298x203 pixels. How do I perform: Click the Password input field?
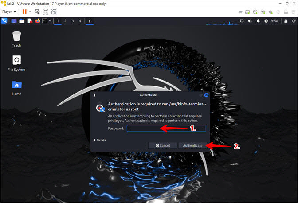click(x=166, y=129)
